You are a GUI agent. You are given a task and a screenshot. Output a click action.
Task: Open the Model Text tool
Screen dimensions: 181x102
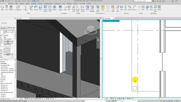pos(74,8)
